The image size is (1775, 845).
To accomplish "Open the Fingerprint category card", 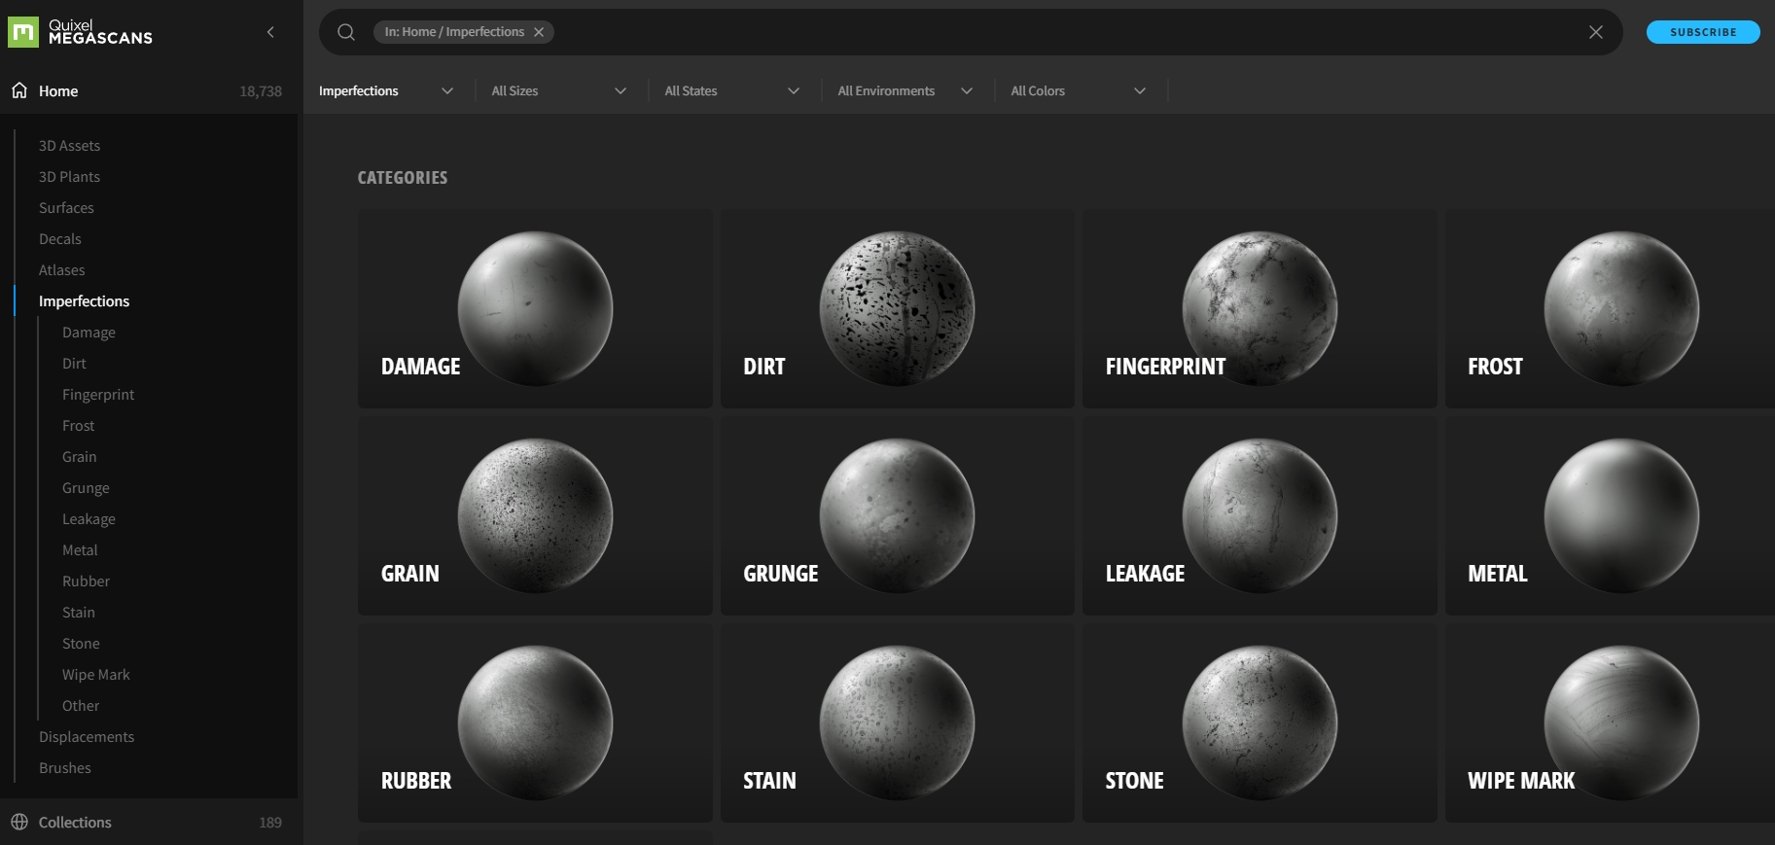I will [x=1260, y=308].
